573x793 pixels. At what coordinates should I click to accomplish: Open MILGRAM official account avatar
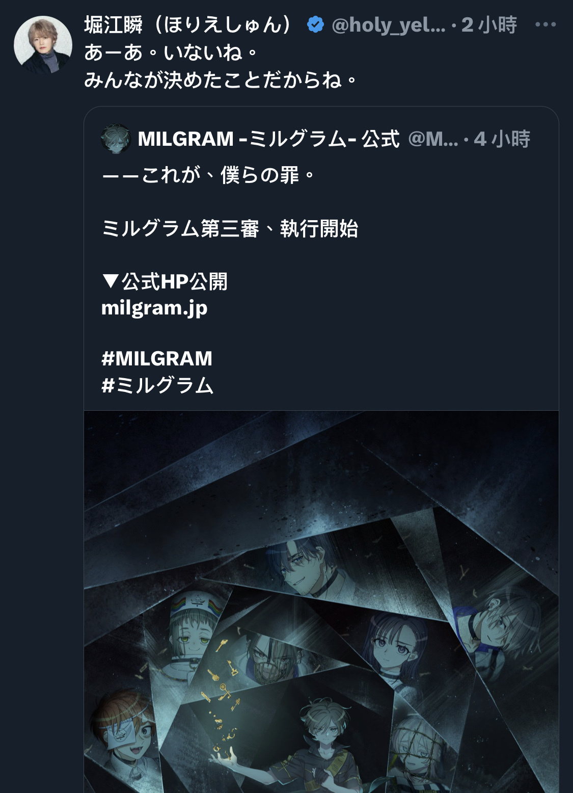(117, 139)
